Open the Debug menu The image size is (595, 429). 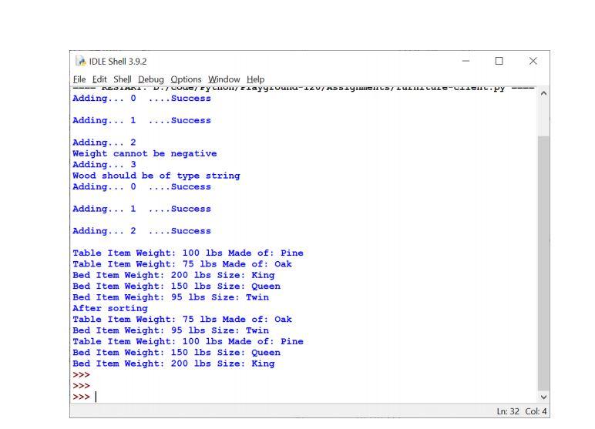(150, 79)
